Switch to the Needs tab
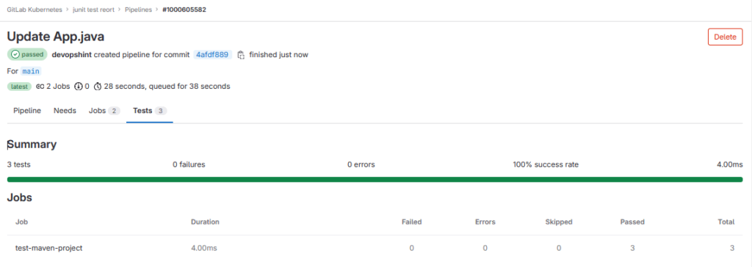Viewport: 752px width, 267px height. (65, 111)
